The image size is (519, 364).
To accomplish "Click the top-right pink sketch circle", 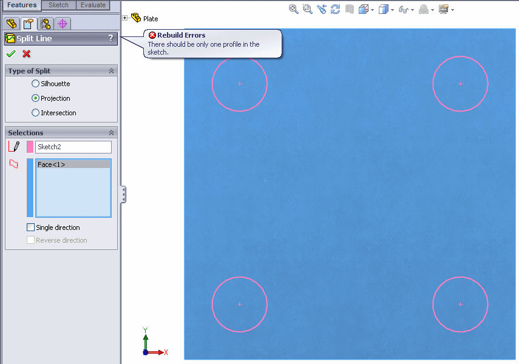I will (460, 84).
